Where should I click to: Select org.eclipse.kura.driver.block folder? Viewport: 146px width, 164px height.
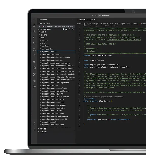[x=56, y=125]
